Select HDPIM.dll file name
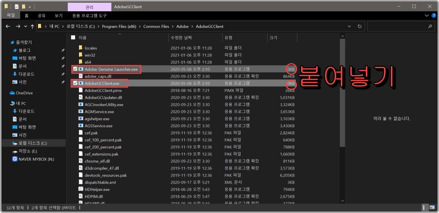Screen dimensions: 439x213 pos(93,197)
